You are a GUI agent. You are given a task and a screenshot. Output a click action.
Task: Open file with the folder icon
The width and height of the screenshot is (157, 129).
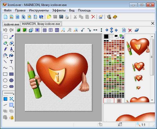tap(49, 17)
